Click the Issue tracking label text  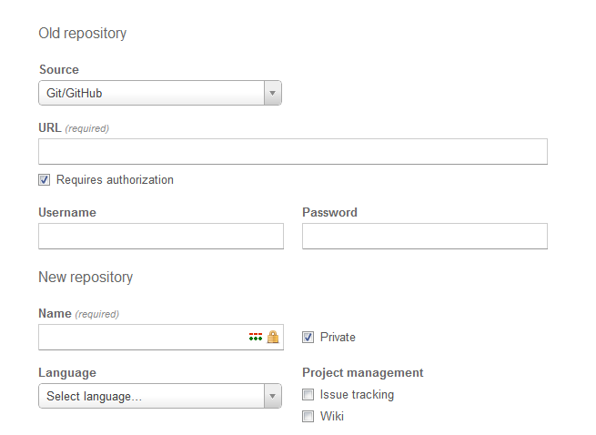pos(357,395)
